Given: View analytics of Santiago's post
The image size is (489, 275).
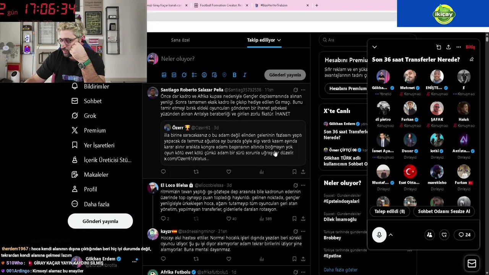Looking at the screenshot, I should 262,172.
